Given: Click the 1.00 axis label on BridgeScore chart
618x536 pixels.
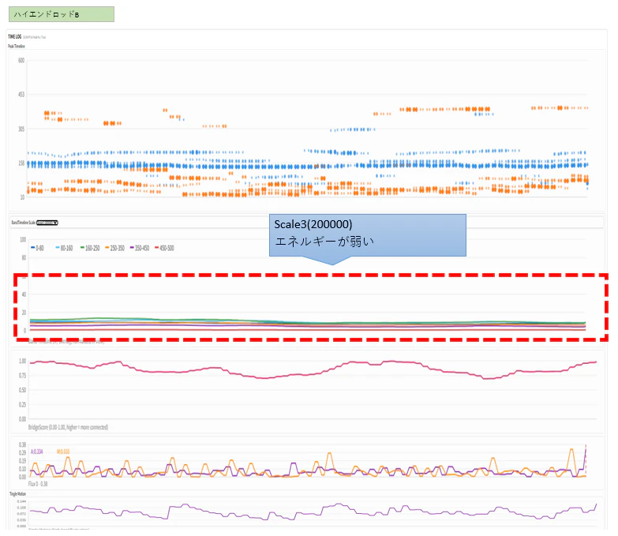Looking at the screenshot, I should click(22, 361).
